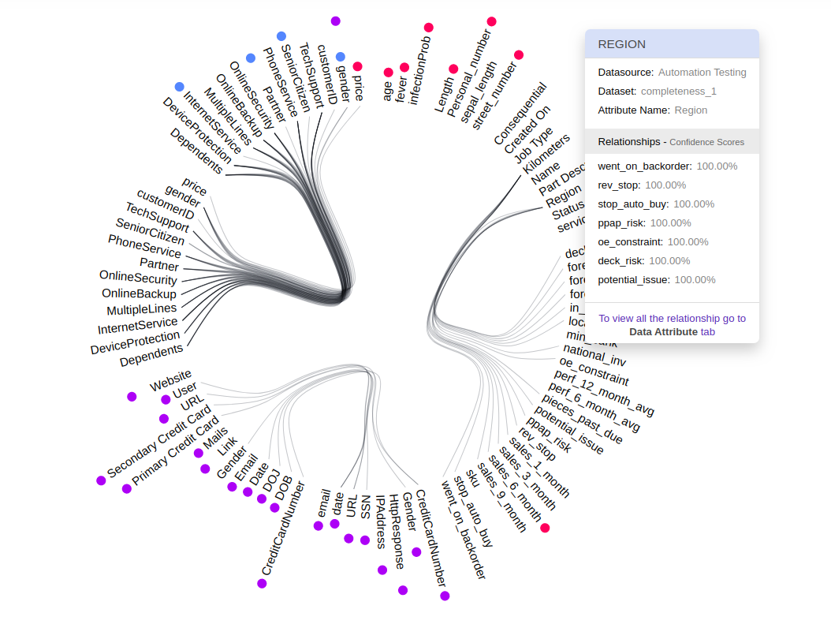Select the blue dot beside InternetService at top
The width and height of the screenshot is (831, 624).
(x=180, y=87)
